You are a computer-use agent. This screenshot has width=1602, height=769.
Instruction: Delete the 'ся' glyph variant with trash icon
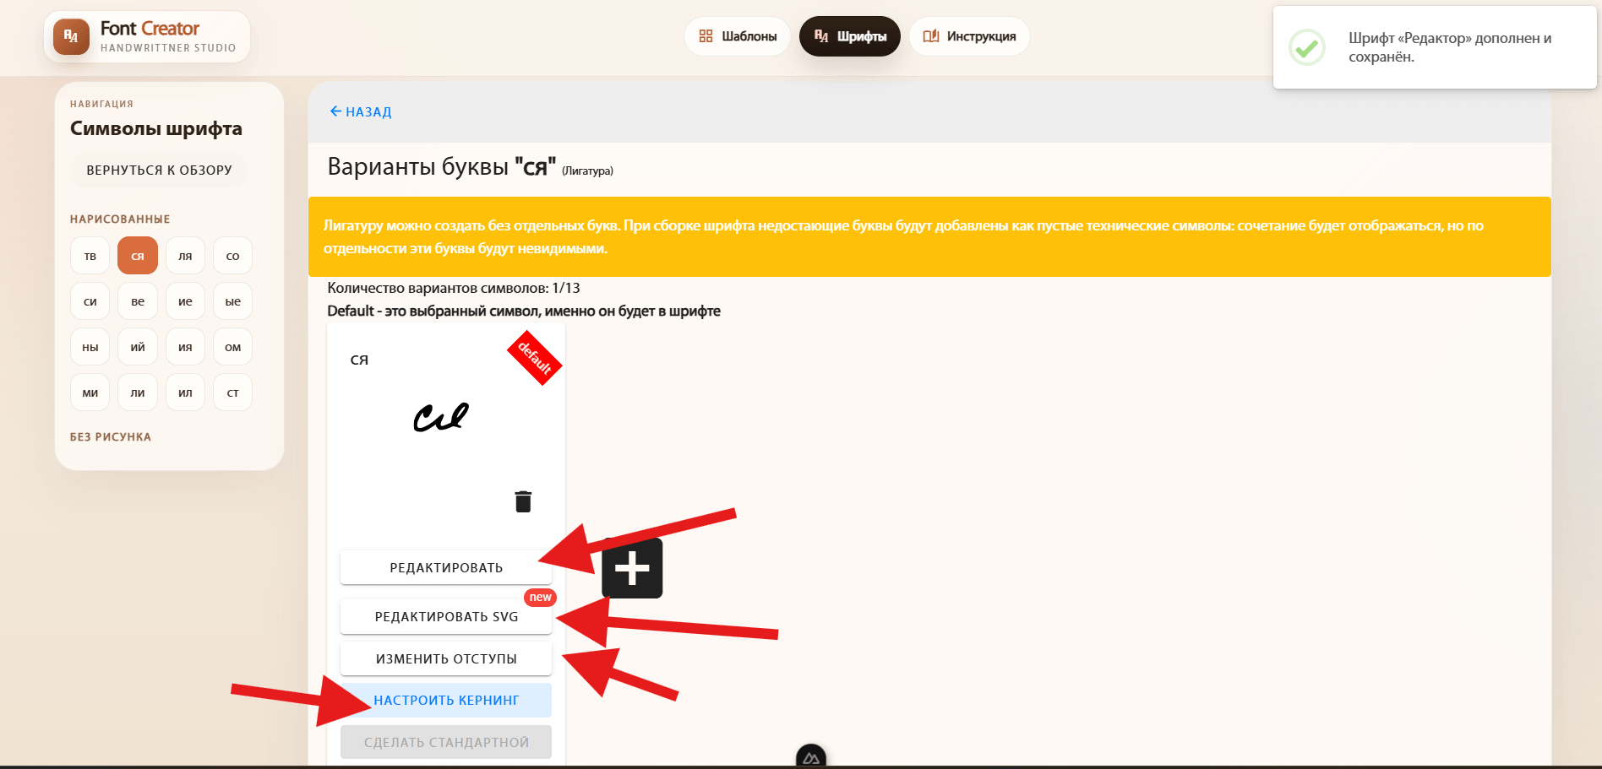[x=523, y=501]
